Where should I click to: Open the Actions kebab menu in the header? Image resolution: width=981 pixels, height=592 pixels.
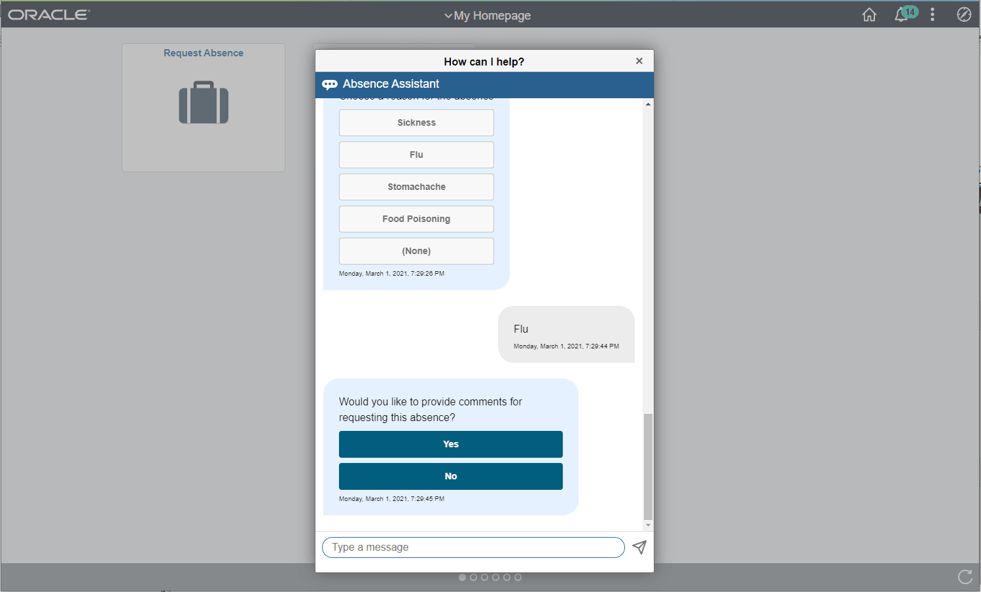pyautogui.click(x=932, y=14)
